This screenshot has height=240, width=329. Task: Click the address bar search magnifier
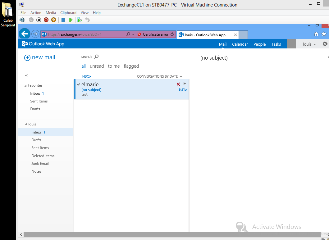tap(128, 34)
